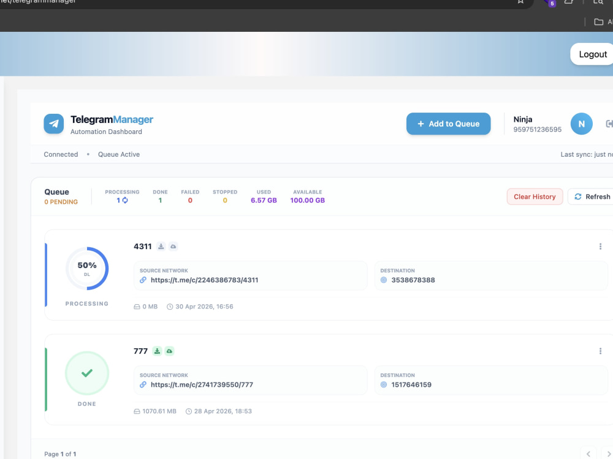Click the link icon in the 777 source network
The image size is (613, 459).
[x=143, y=384]
